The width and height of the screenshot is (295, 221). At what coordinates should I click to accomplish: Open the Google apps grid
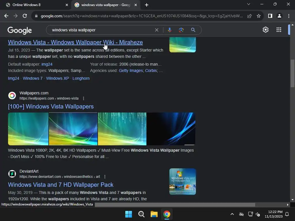[x=279, y=30]
